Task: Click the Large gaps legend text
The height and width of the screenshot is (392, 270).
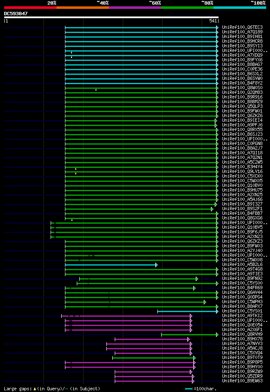Action: click(x=19, y=389)
